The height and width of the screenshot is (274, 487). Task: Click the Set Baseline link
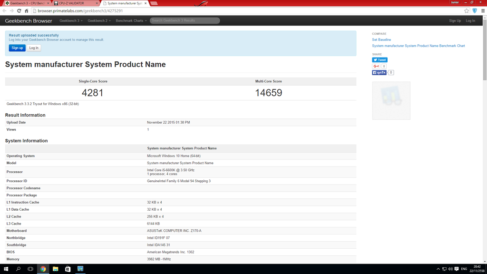[x=381, y=40]
